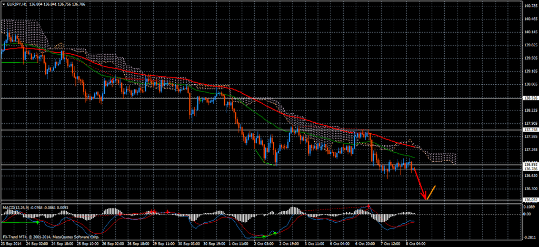Select the red downward forecast arrow
Viewport: 539px width, 247px height.
point(420,184)
